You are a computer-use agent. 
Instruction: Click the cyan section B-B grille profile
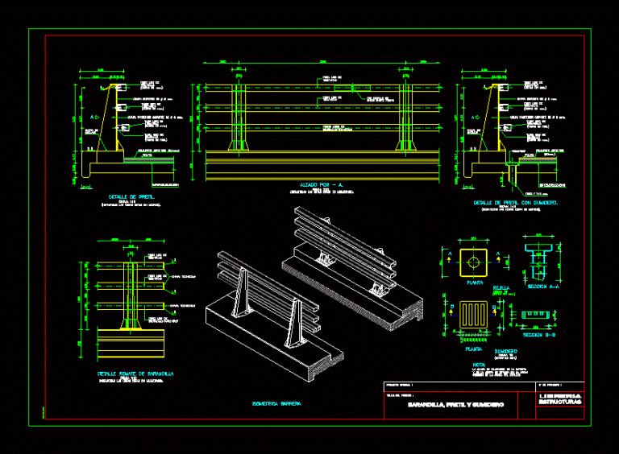[535, 315]
